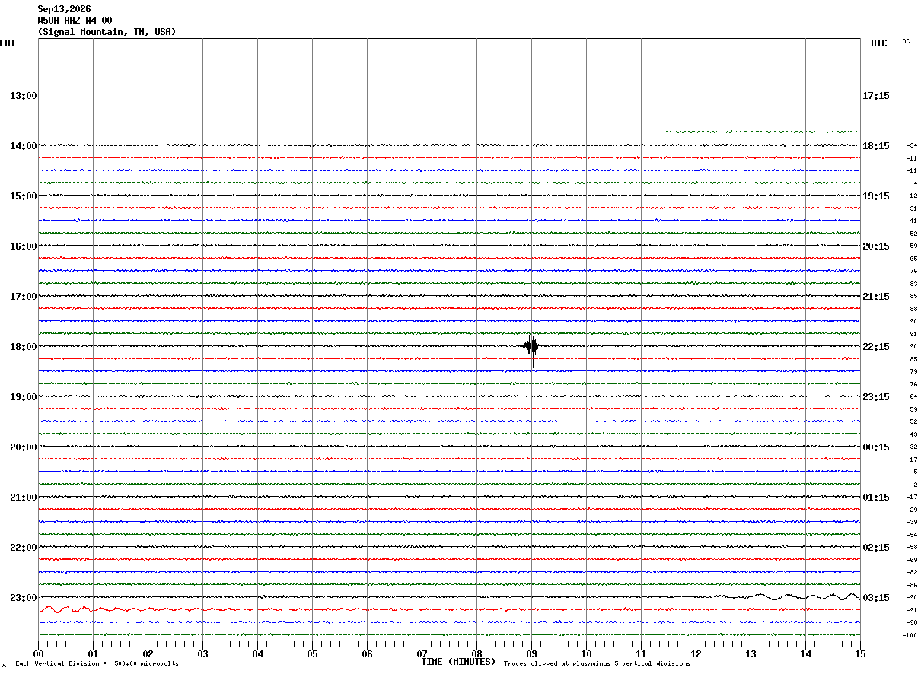Click the -100 DC offset value
This screenshot has width=921, height=674.
910,635
